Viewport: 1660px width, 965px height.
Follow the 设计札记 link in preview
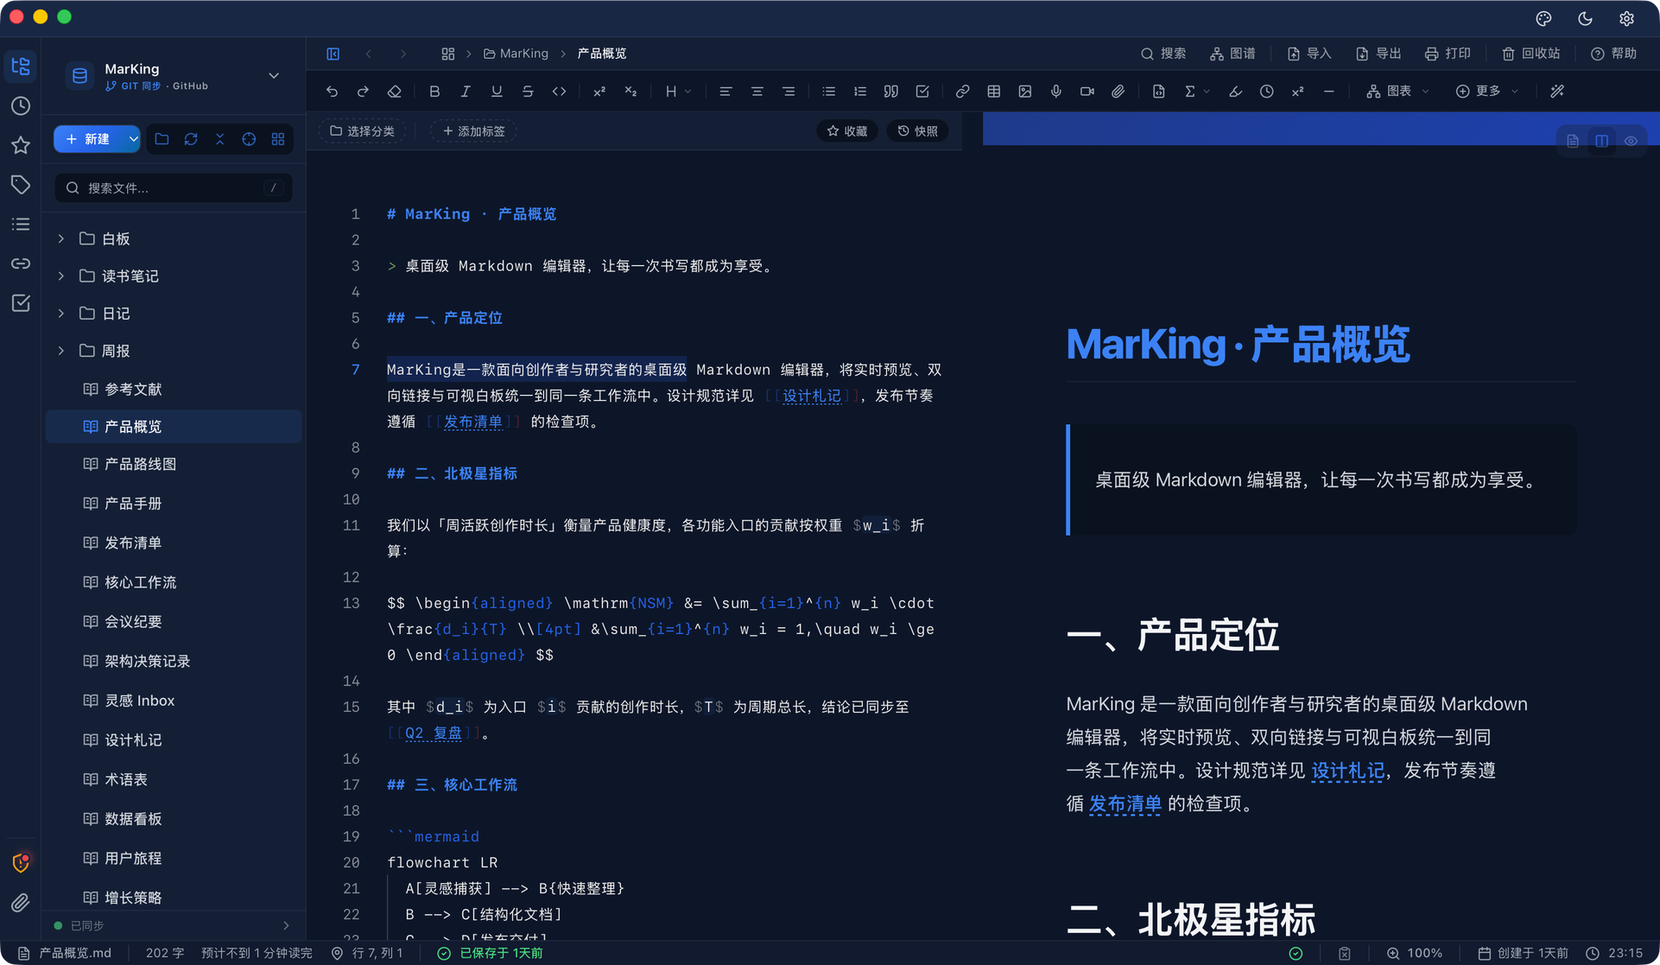click(x=1347, y=771)
